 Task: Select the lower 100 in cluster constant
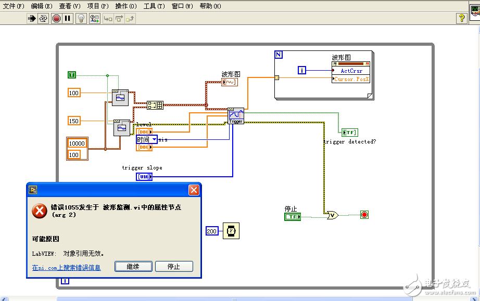tap(74, 155)
